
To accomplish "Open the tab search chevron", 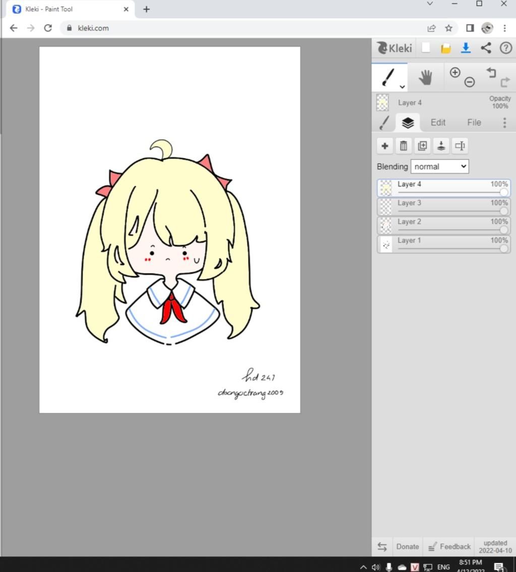I will (430, 4).
